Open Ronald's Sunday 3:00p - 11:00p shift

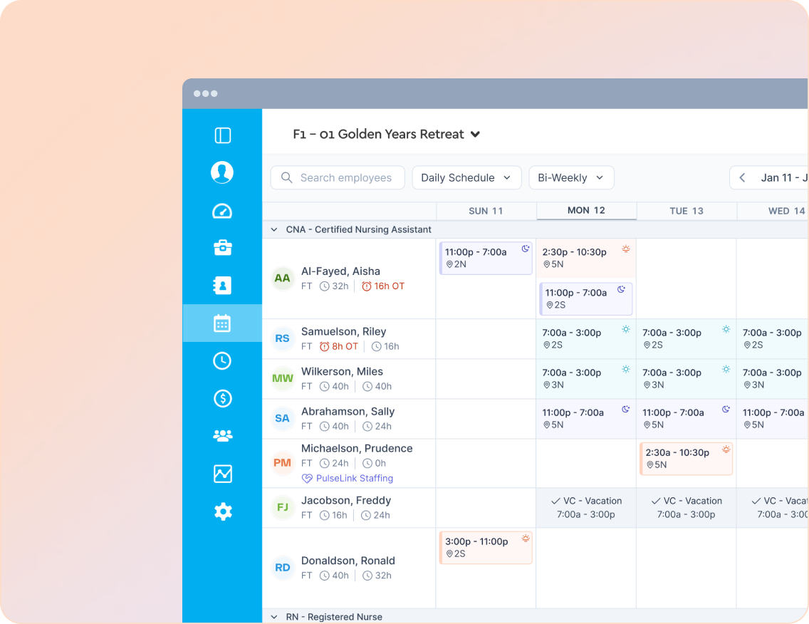pos(486,548)
